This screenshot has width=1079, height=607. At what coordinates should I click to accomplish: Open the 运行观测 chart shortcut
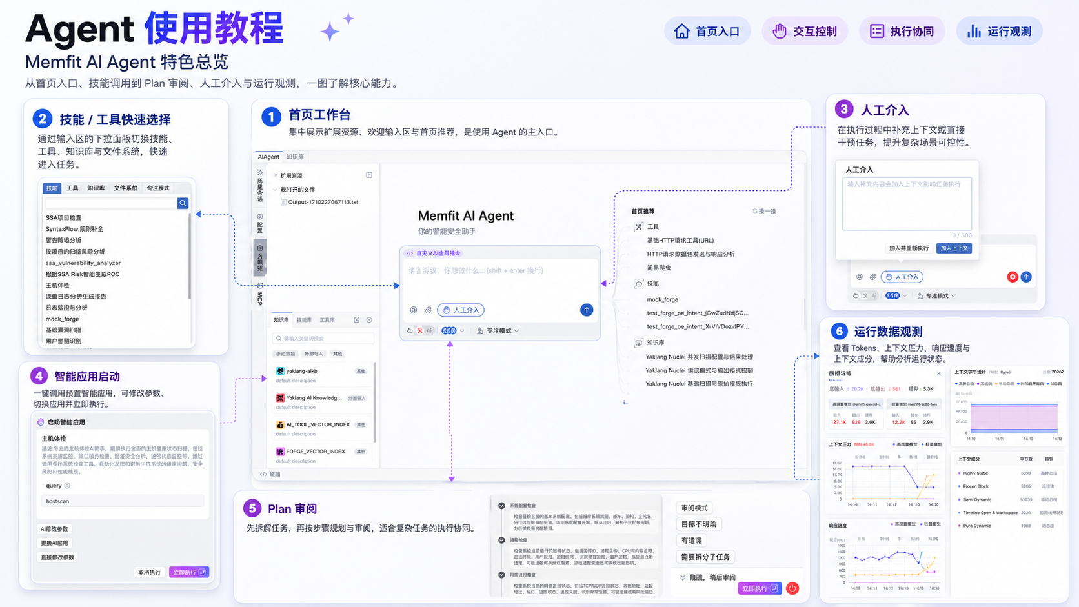click(x=999, y=31)
